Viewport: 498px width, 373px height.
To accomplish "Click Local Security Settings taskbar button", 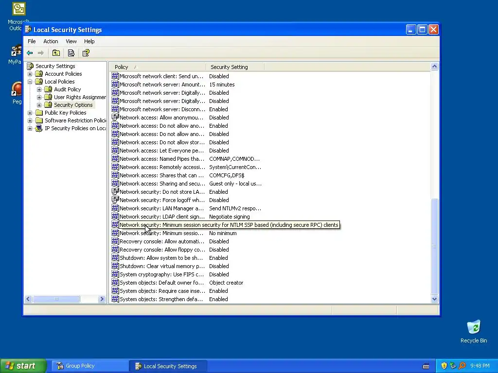I will 168,366.
